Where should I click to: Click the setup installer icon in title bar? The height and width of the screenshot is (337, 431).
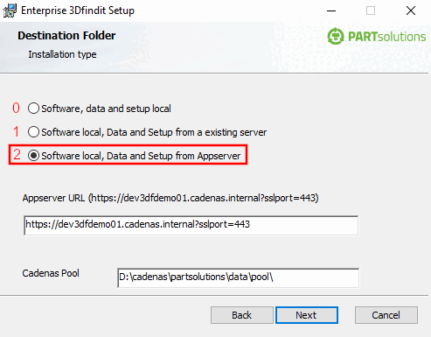(10, 11)
